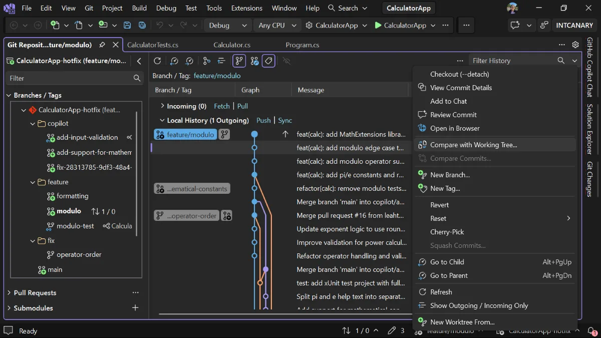Image resolution: width=601 pixels, height=338 pixels.
Task: Collapse the Branches / Tags section
Action: (x=9, y=95)
